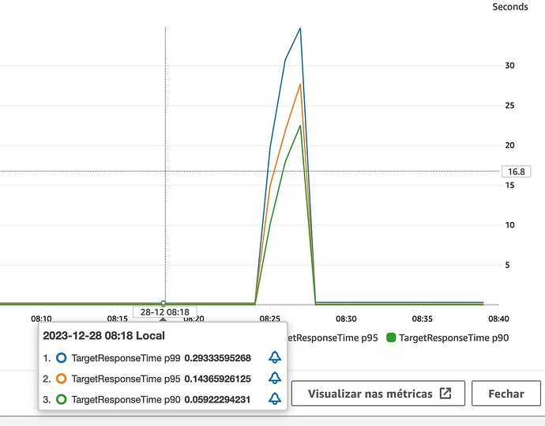Click the 20 y-axis tick label

(509, 145)
